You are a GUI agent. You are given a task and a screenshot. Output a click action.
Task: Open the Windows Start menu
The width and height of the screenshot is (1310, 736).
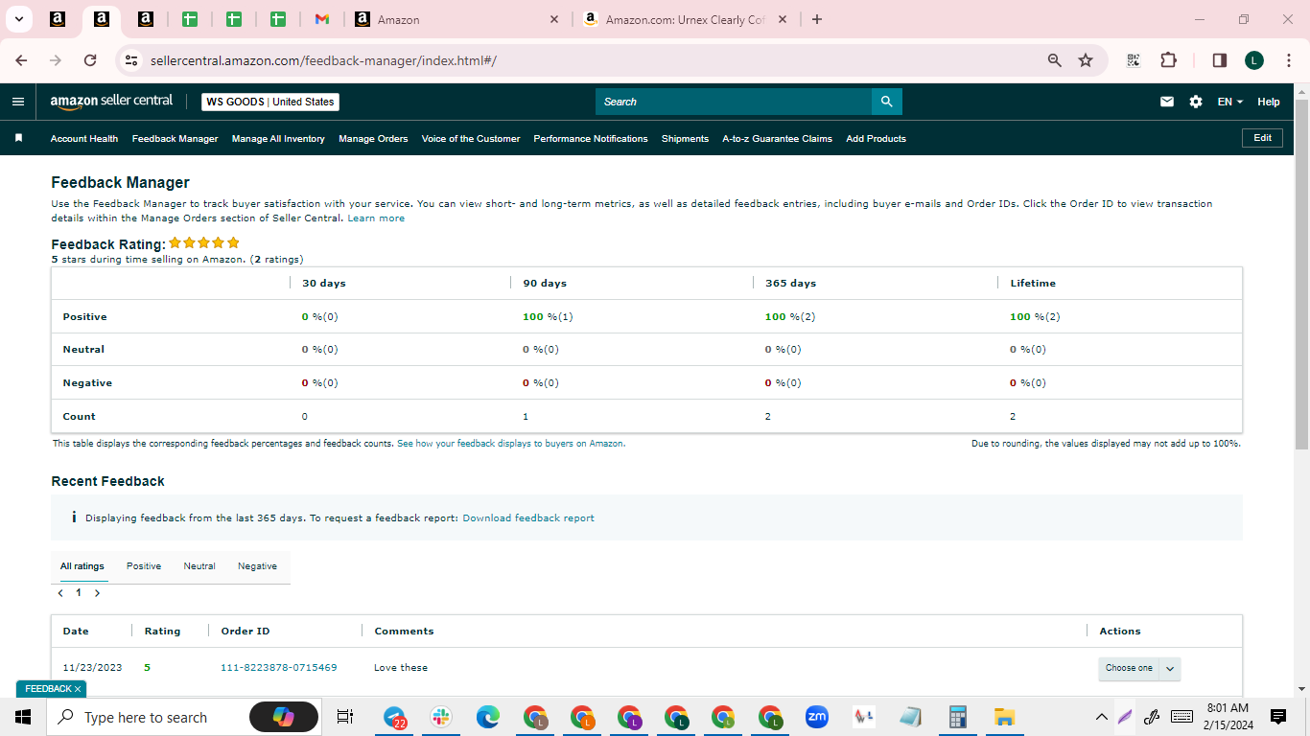click(23, 717)
